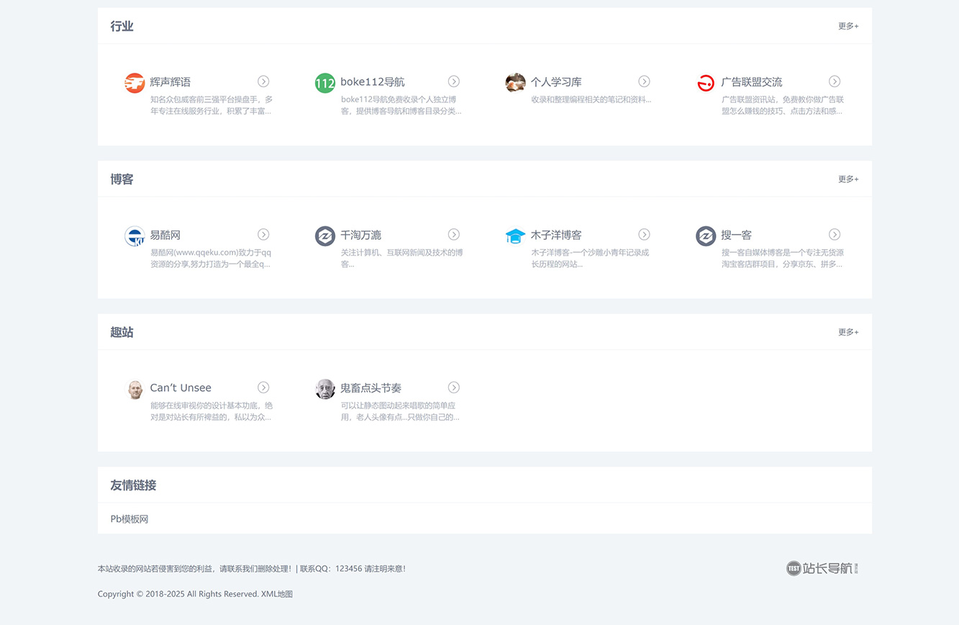The image size is (959, 625).
Task: Click the 千淘万漉 blue logo icon
Action: point(325,235)
